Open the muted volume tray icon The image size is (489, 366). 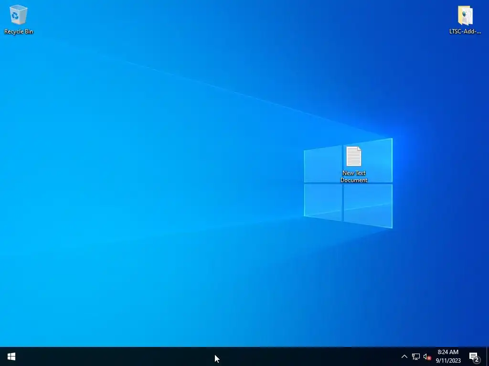[427, 356]
